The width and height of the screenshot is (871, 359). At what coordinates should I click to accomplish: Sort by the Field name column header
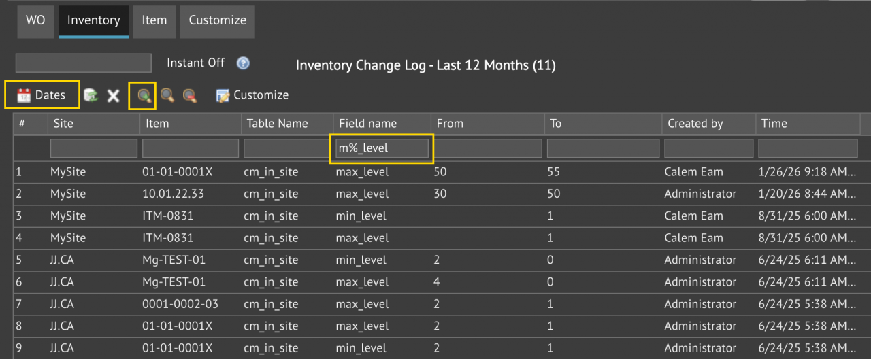pos(381,124)
